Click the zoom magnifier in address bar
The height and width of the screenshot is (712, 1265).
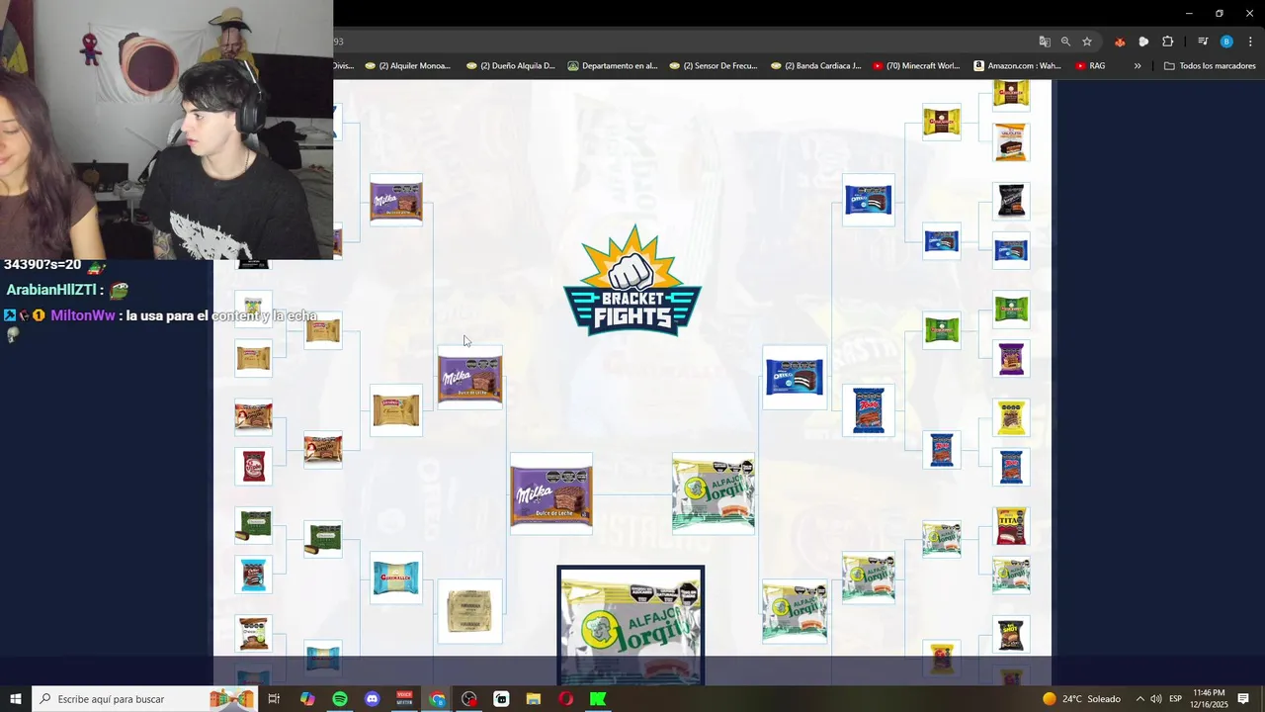click(1065, 42)
